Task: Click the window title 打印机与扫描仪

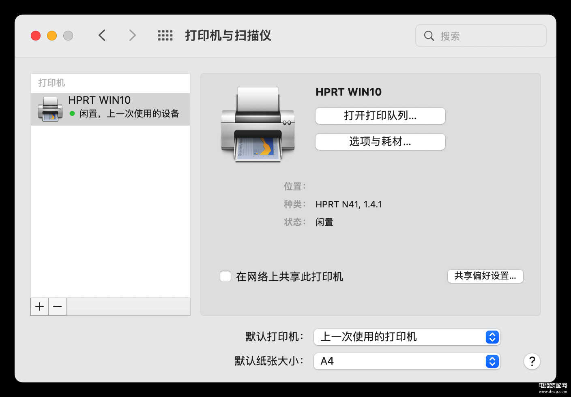Action: [x=228, y=36]
